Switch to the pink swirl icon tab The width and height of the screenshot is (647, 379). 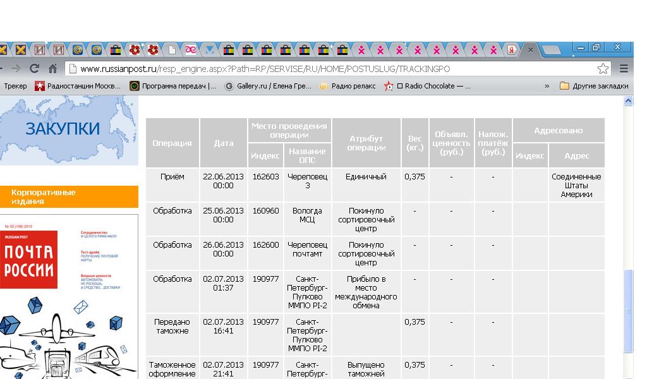191,50
